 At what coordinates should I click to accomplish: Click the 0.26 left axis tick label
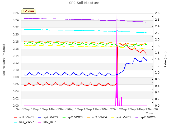[x=16, y=13]
